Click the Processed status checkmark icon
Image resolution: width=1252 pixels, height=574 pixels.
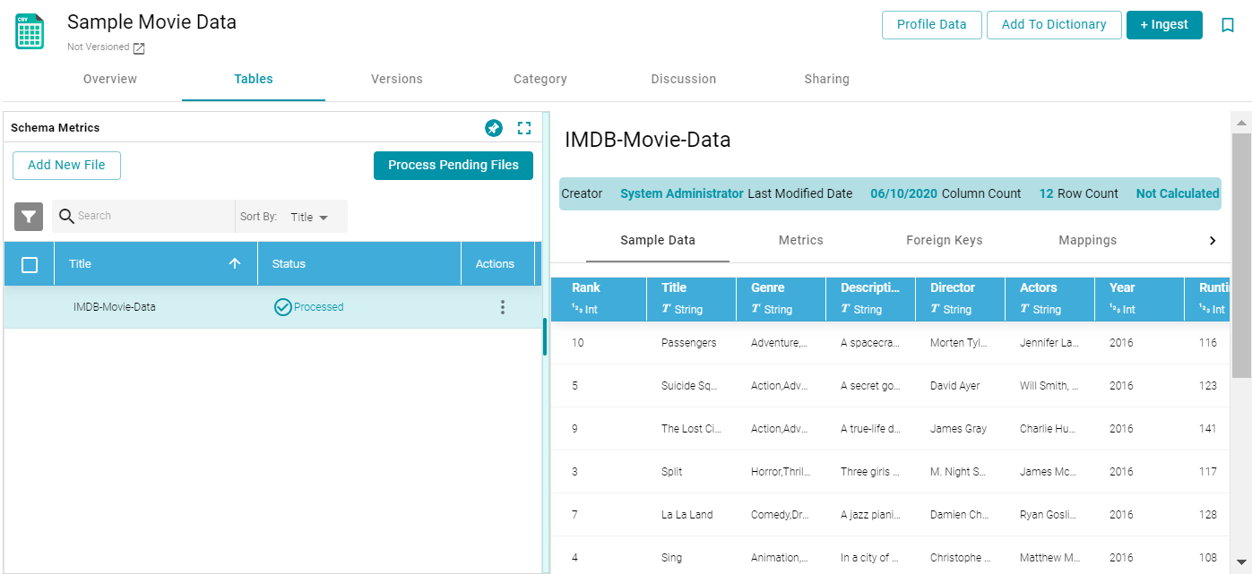point(282,307)
